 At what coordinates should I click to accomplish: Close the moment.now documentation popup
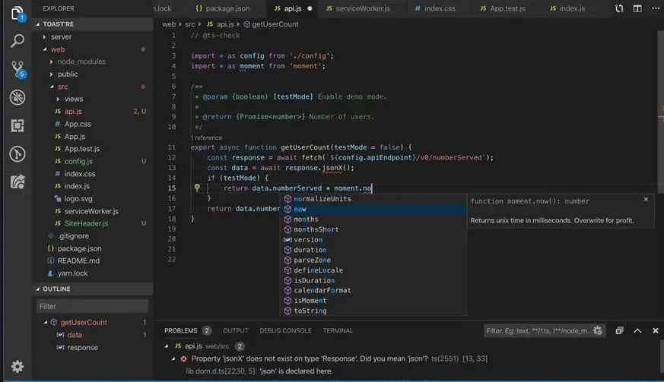coord(646,199)
